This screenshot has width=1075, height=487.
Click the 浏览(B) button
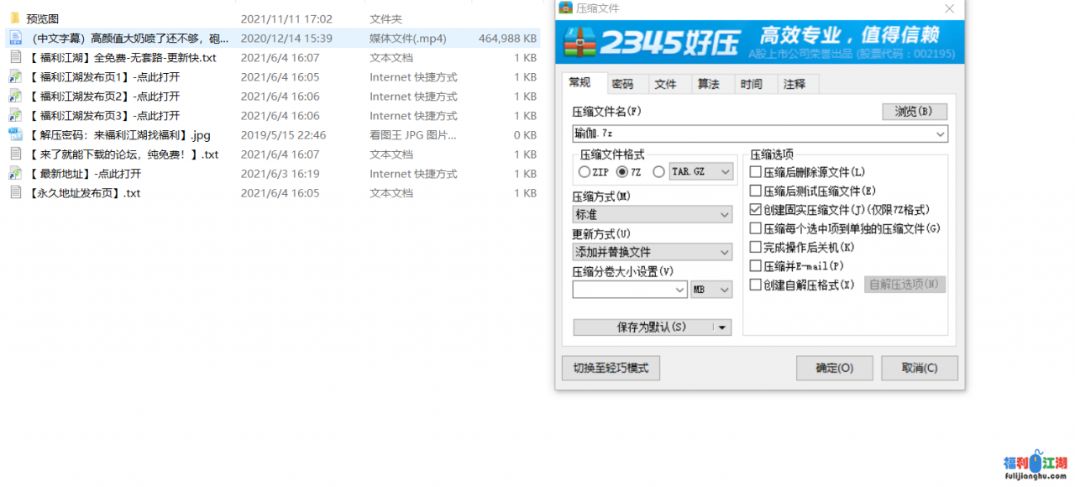tap(914, 112)
